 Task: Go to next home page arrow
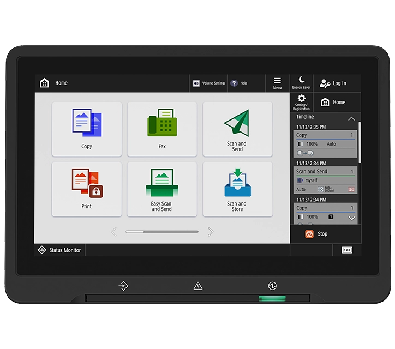coord(211,232)
